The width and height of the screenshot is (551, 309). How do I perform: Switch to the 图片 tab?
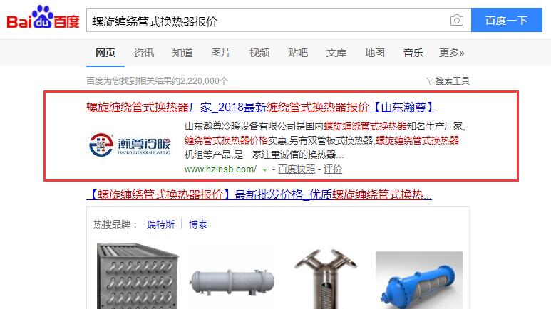click(221, 53)
